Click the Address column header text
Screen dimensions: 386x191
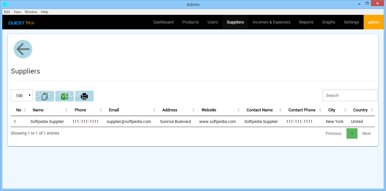[170, 110]
